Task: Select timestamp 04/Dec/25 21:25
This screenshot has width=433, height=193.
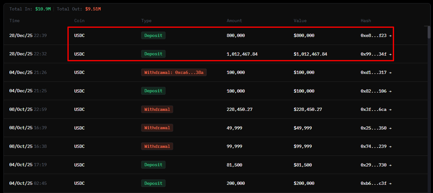Action: point(28,91)
